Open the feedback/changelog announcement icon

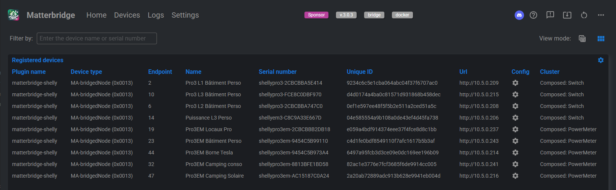pyautogui.click(x=550, y=15)
